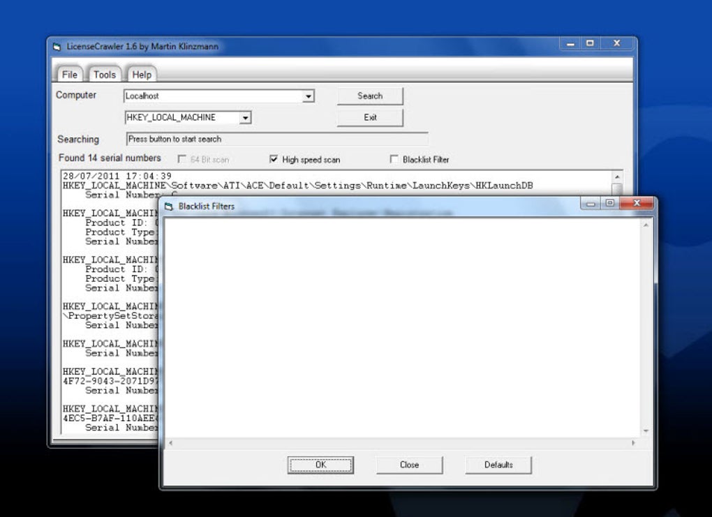Open the Help menu
The width and height of the screenshot is (712, 517).
142,75
